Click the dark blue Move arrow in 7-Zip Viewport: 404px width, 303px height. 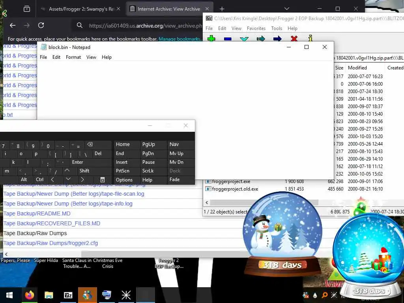tap(277, 39)
